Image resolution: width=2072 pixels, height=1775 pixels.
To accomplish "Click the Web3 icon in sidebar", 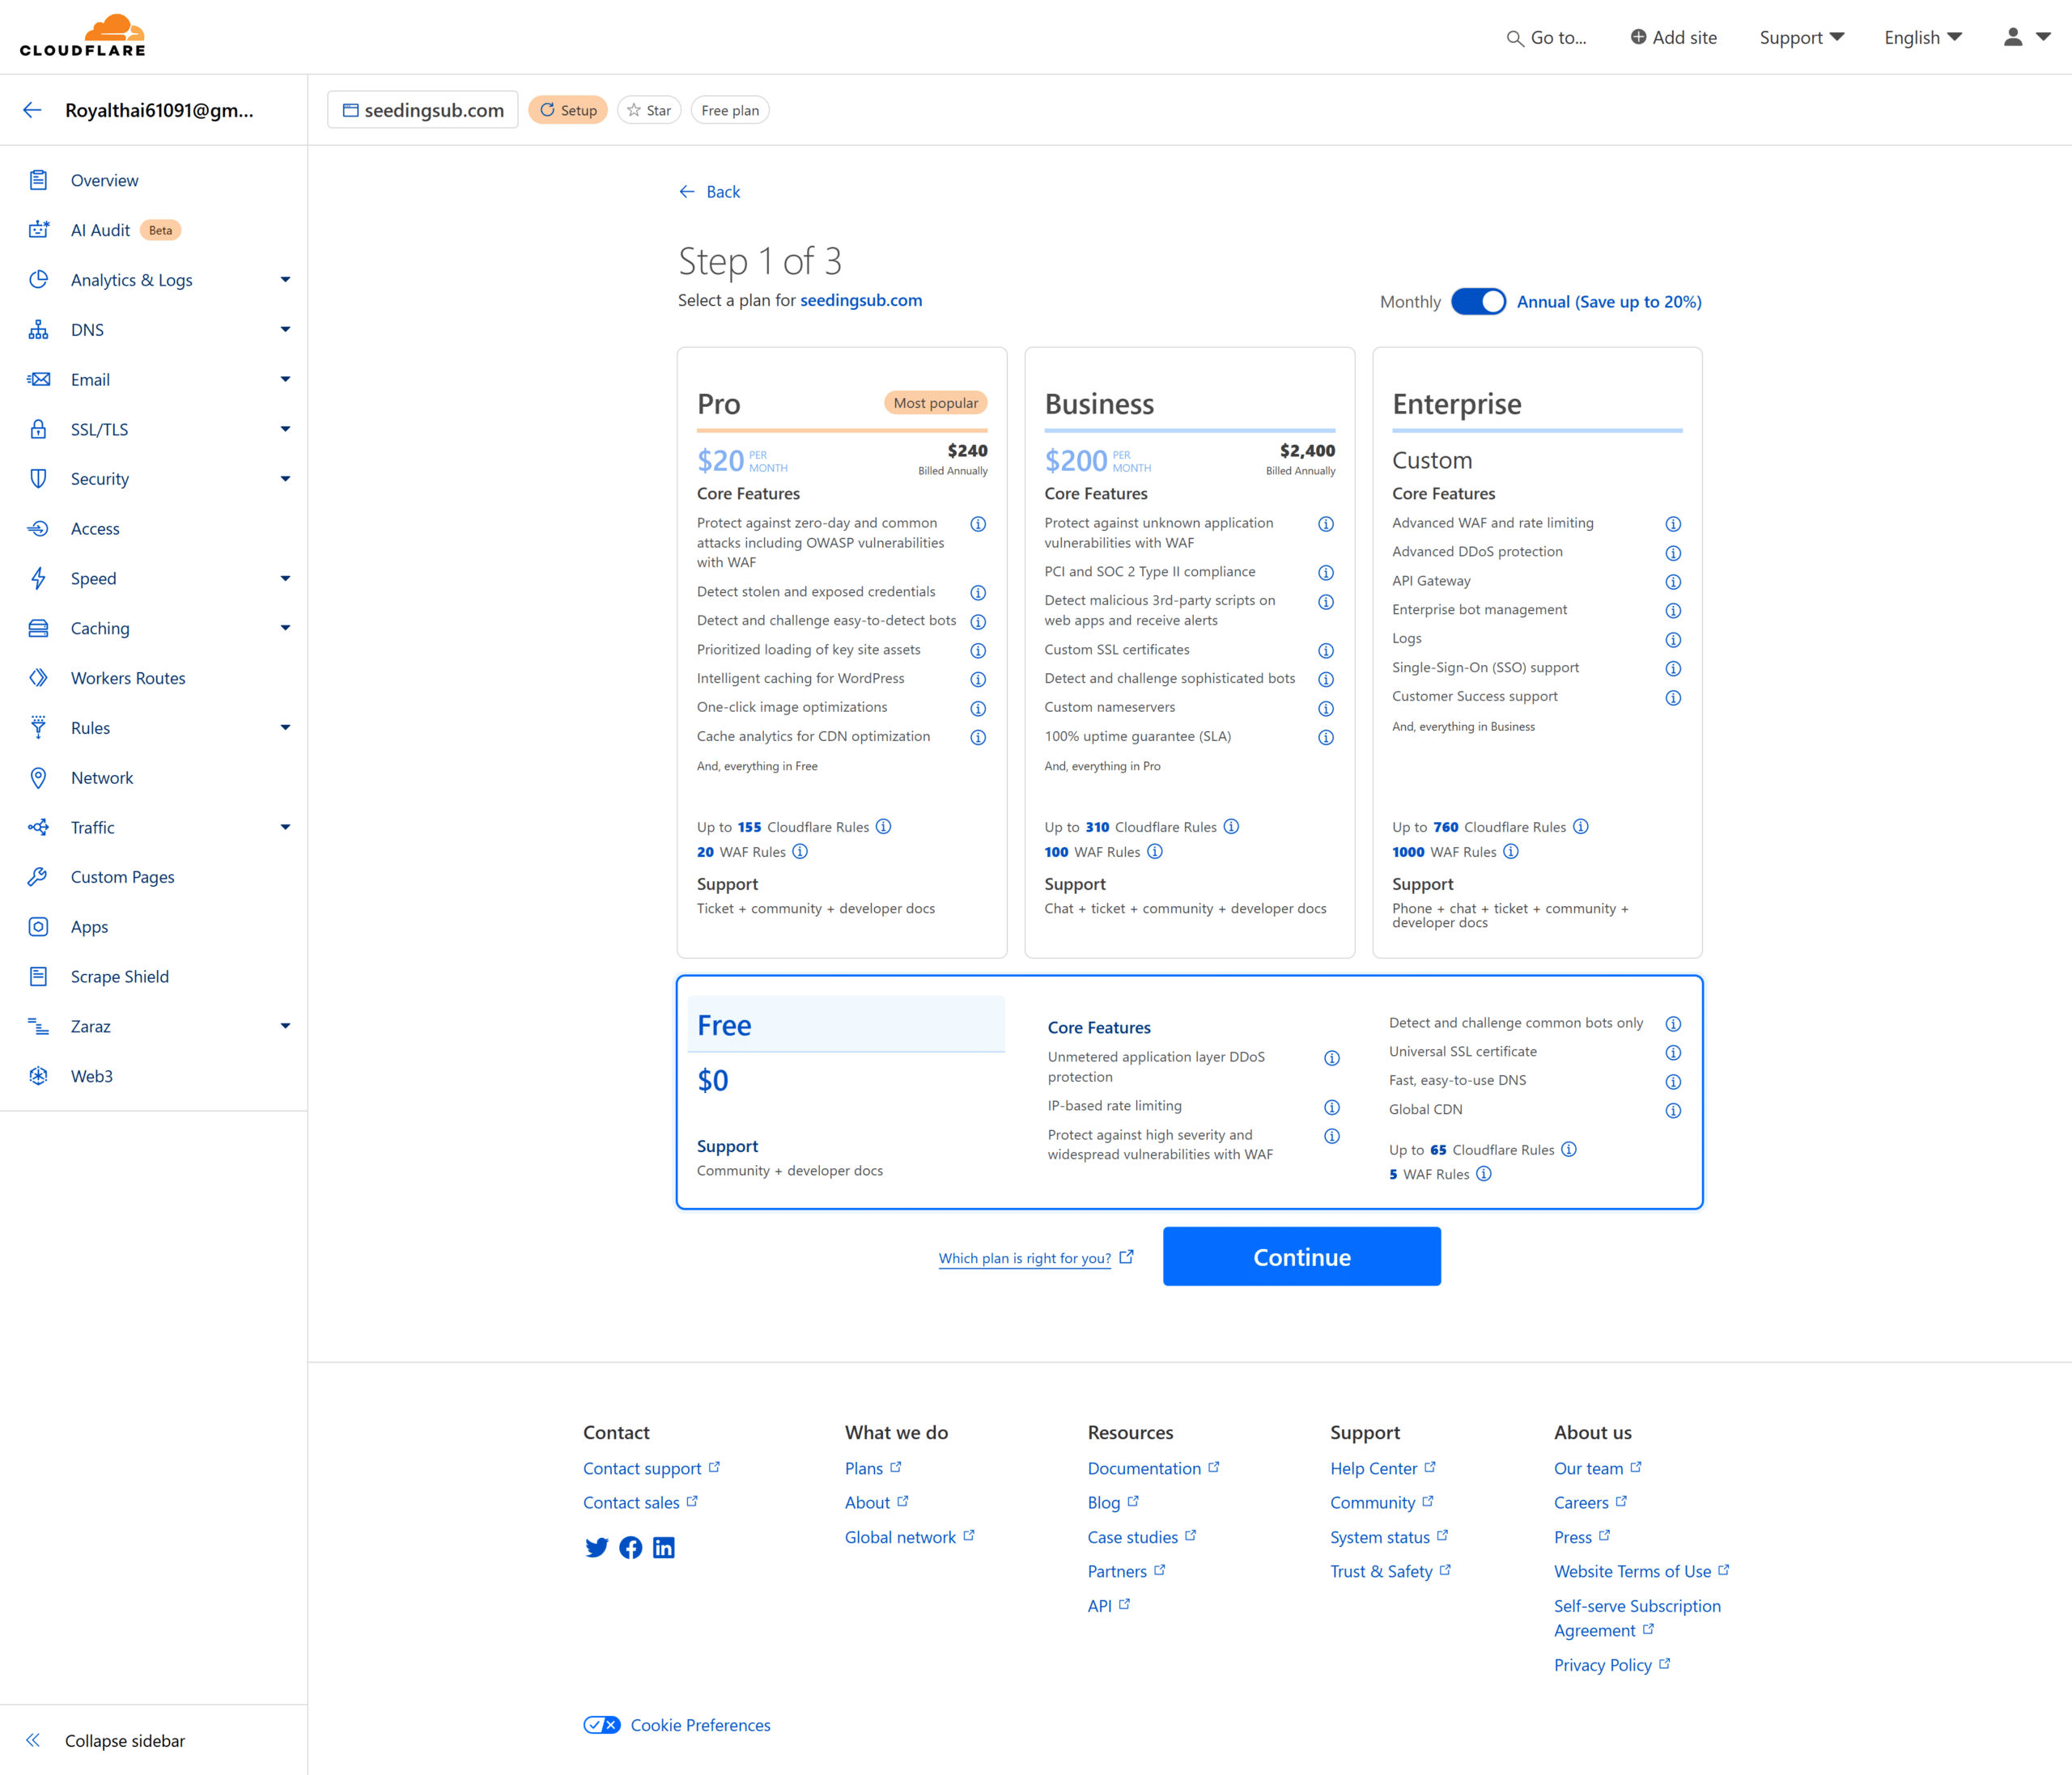I will coord(38,1076).
